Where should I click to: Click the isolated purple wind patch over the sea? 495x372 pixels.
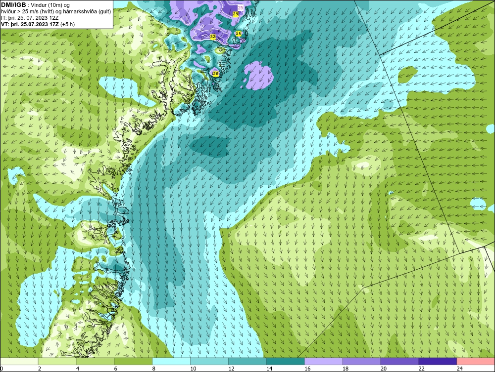(x=258, y=76)
